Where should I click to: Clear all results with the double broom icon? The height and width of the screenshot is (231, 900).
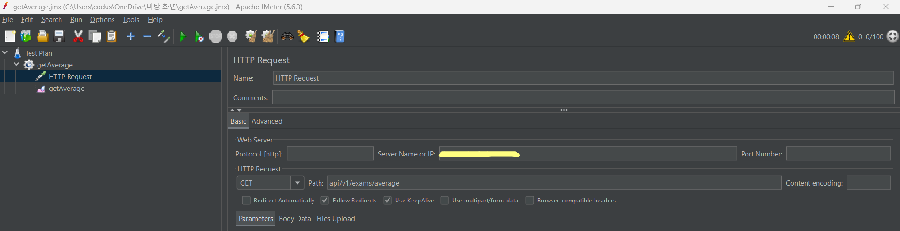(268, 37)
